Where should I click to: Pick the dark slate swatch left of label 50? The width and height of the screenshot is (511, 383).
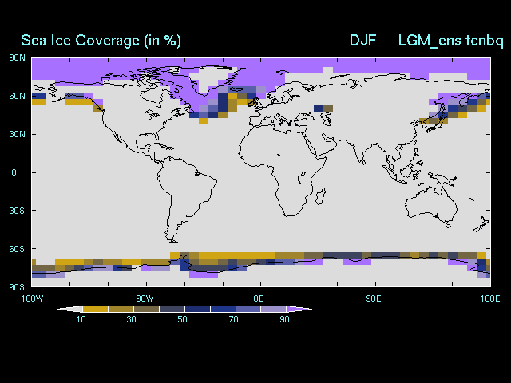point(171,309)
